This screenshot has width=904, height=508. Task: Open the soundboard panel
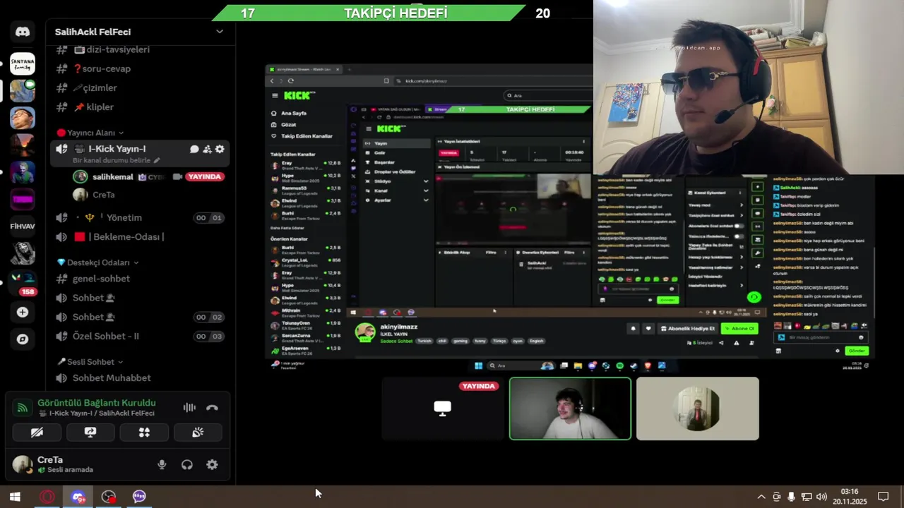click(x=198, y=432)
